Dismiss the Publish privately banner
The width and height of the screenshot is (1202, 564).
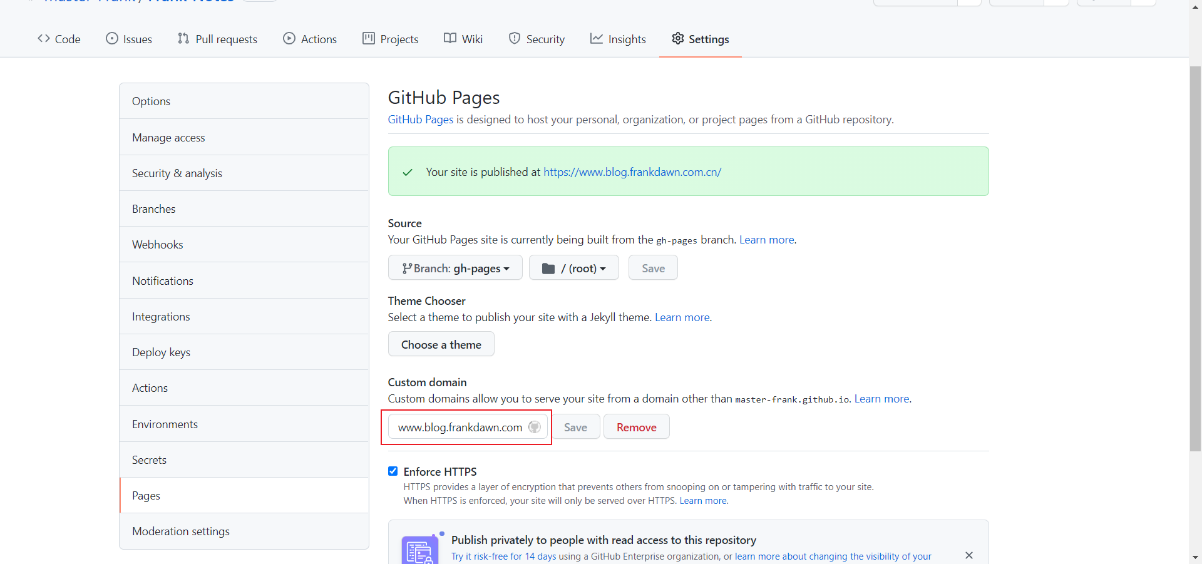pyautogui.click(x=969, y=555)
